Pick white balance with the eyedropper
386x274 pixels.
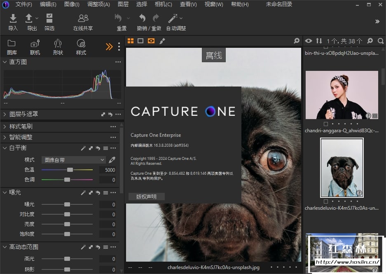click(112, 160)
